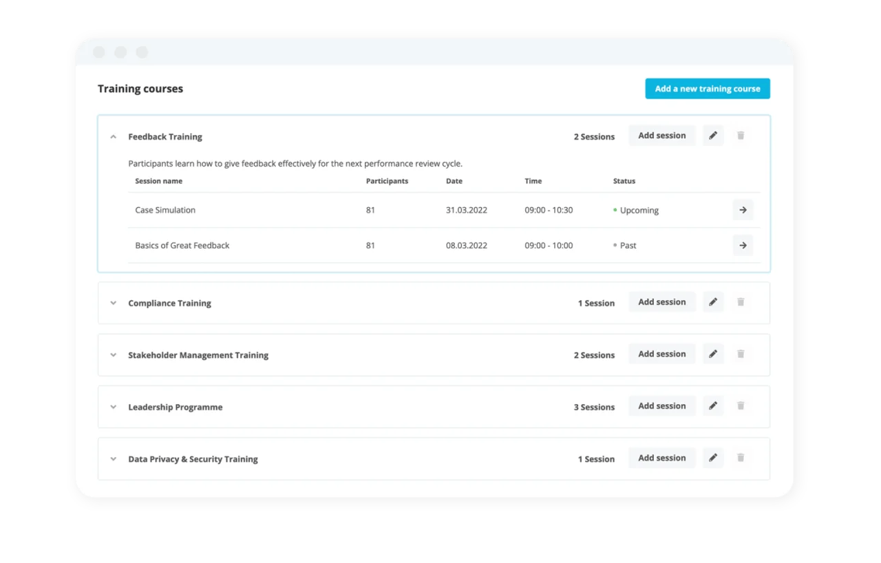Click trash icon for Stakeholder Management Training
881x563 pixels.
pos(741,354)
